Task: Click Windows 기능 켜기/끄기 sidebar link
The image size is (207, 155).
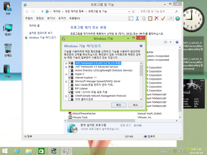Action: (42, 38)
